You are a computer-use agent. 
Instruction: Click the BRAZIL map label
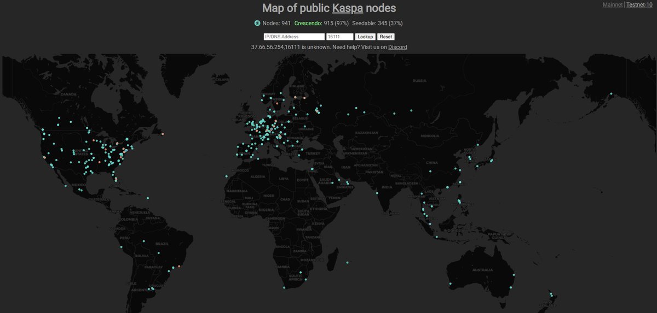click(x=162, y=243)
